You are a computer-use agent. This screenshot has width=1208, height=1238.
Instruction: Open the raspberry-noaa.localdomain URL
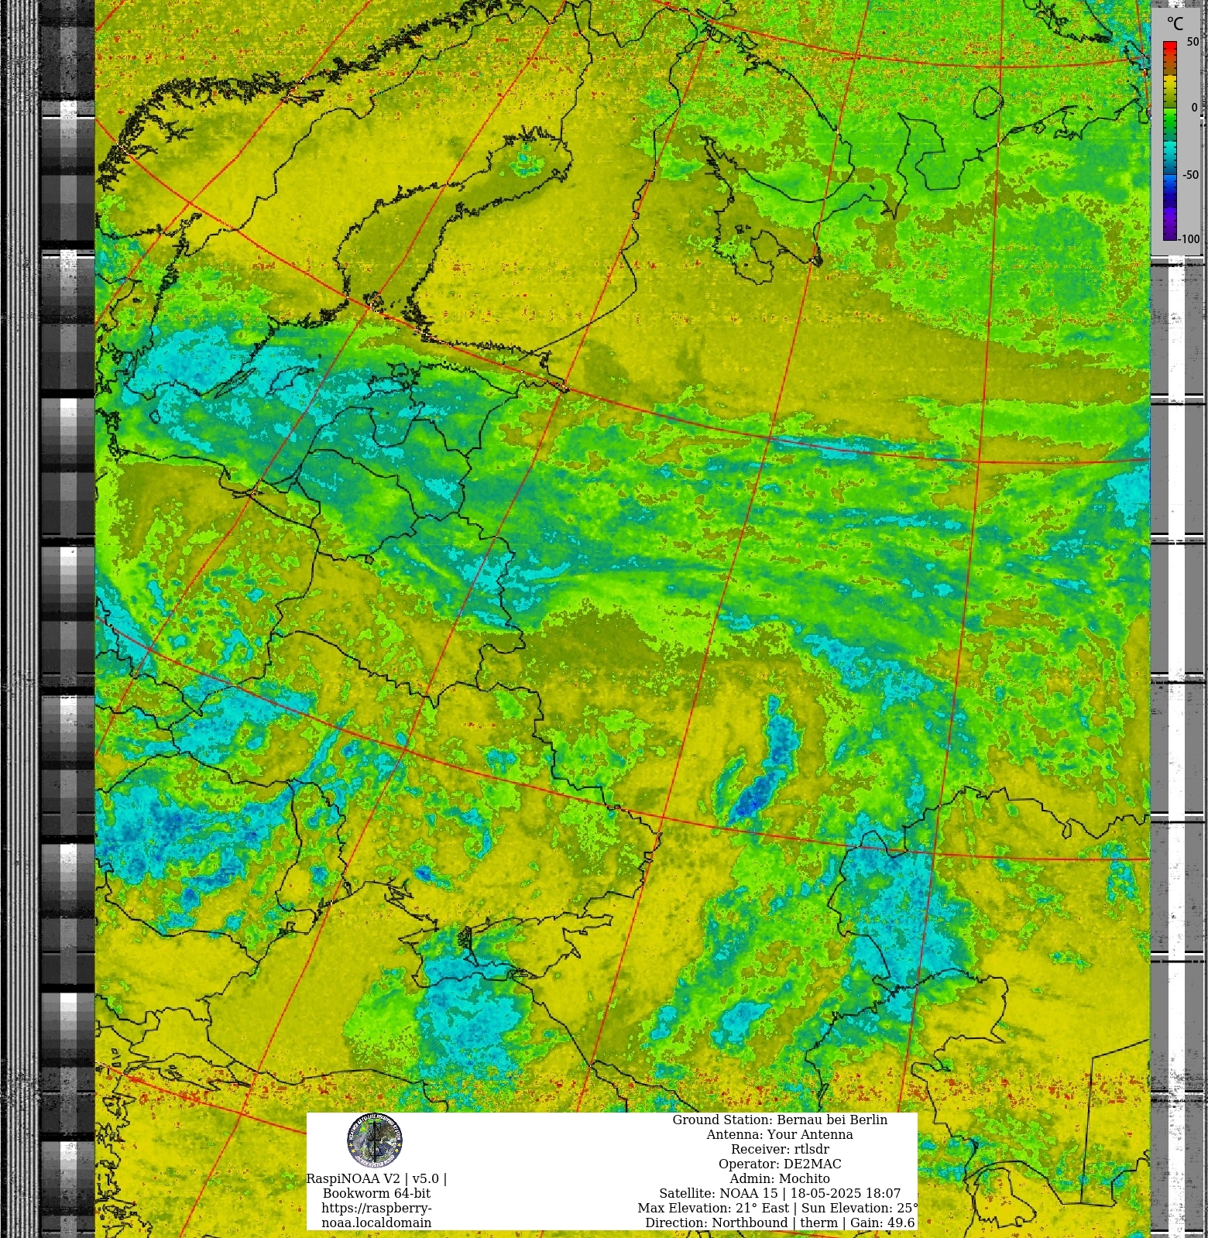pyautogui.click(x=376, y=1216)
